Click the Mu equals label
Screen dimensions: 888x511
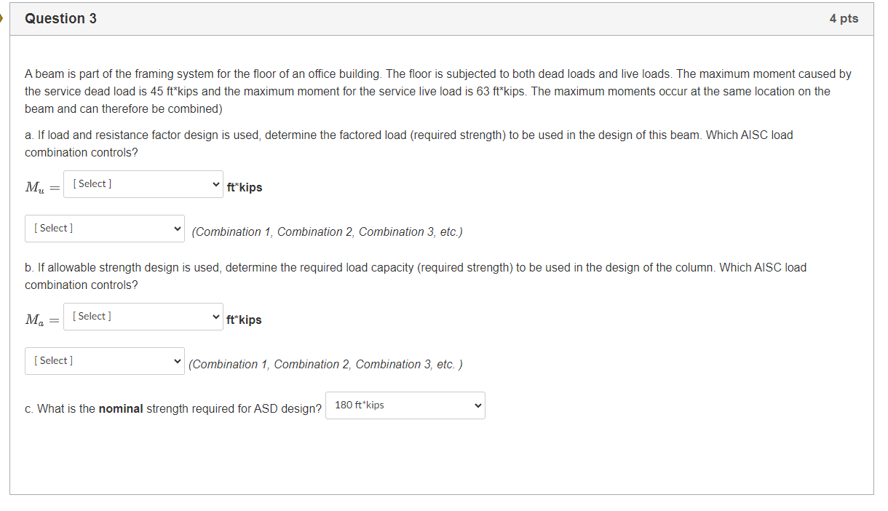tap(40, 187)
